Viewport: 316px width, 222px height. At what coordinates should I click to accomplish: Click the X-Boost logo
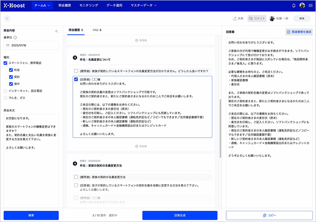point(15,6)
